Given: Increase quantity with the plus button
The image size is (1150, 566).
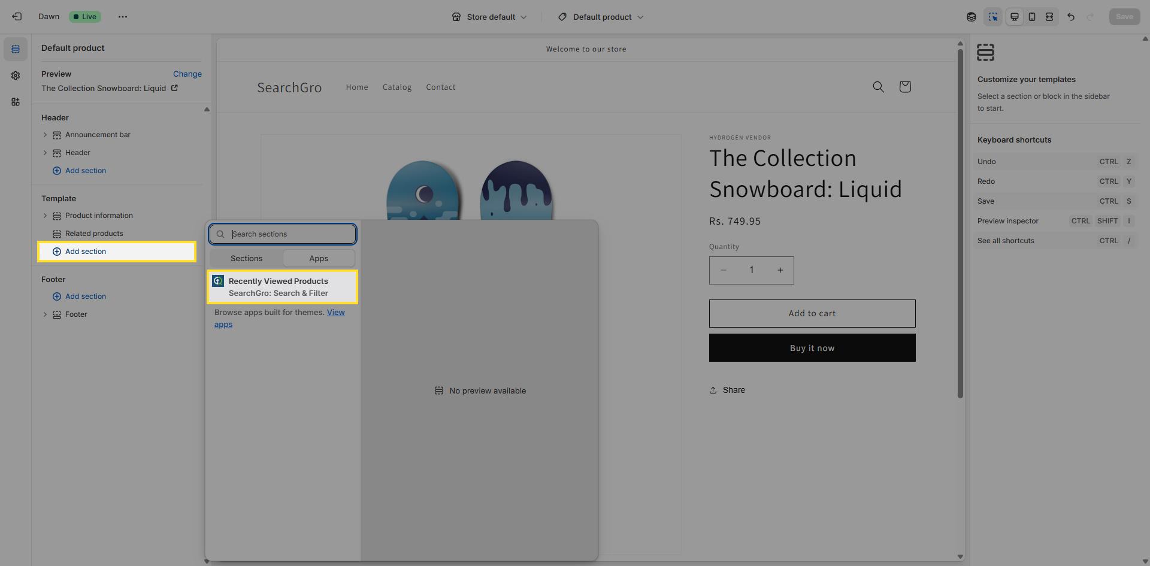Looking at the screenshot, I should point(780,270).
